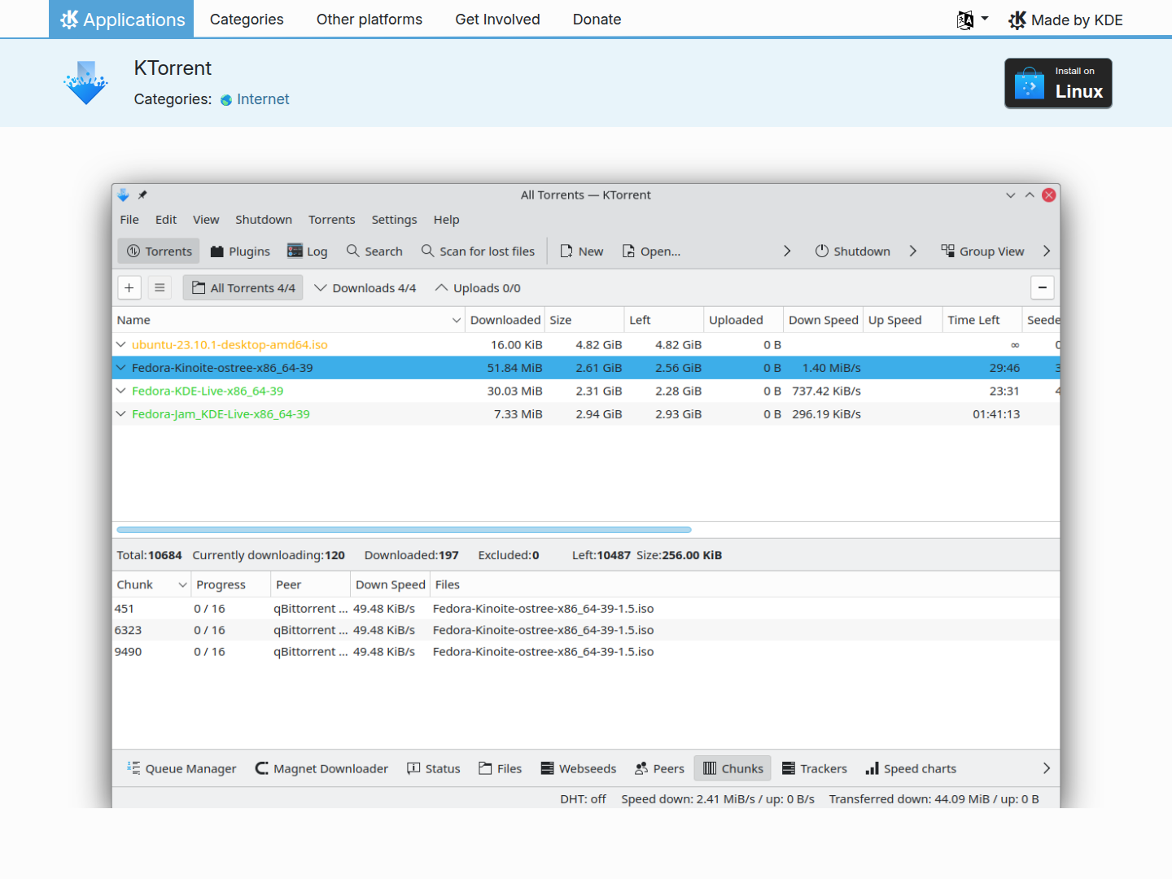
Task: Click the KTorrent window menu icon in title bar
Action: tap(124, 195)
